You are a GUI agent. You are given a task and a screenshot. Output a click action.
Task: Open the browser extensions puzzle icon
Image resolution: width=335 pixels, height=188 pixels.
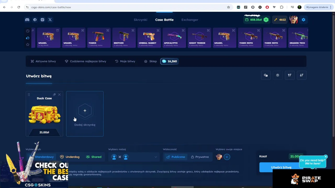pyautogui.click(x=282, y=7)
